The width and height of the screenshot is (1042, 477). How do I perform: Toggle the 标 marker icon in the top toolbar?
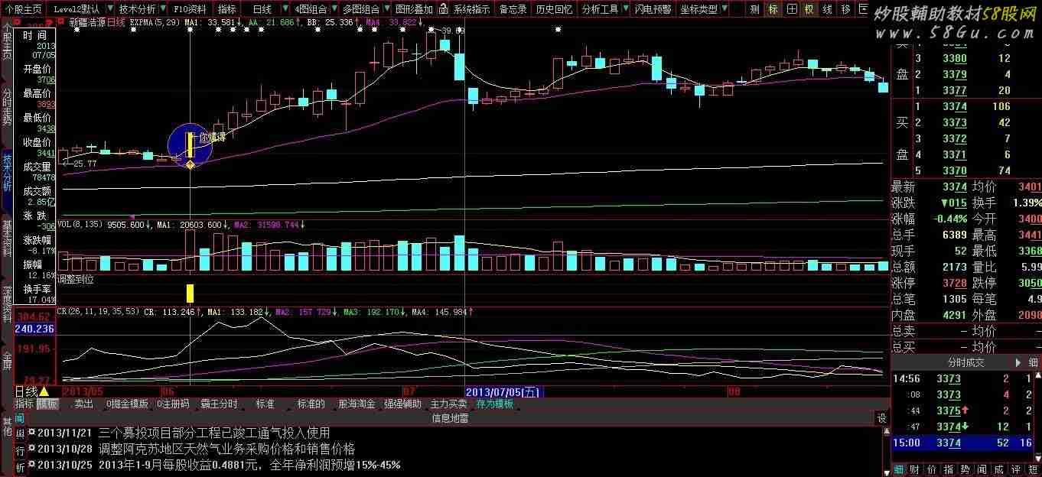tap(773, 9)
